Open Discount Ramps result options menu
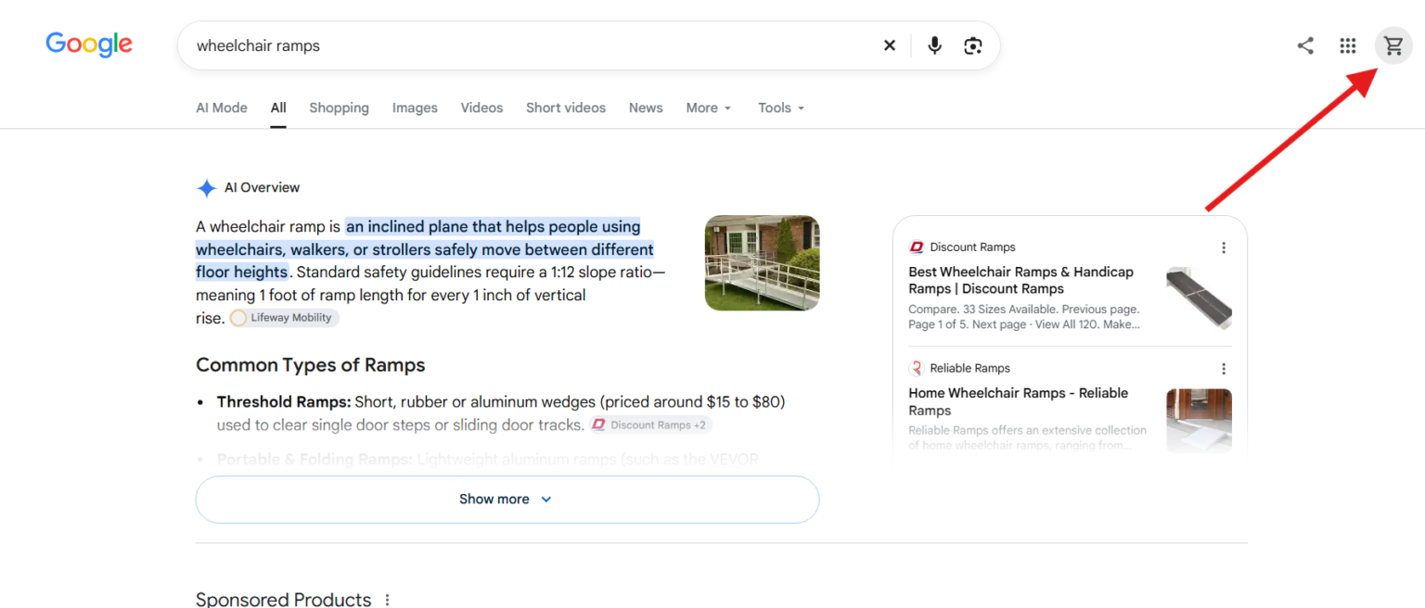 pyautogui.click(x=1224, y=247)
